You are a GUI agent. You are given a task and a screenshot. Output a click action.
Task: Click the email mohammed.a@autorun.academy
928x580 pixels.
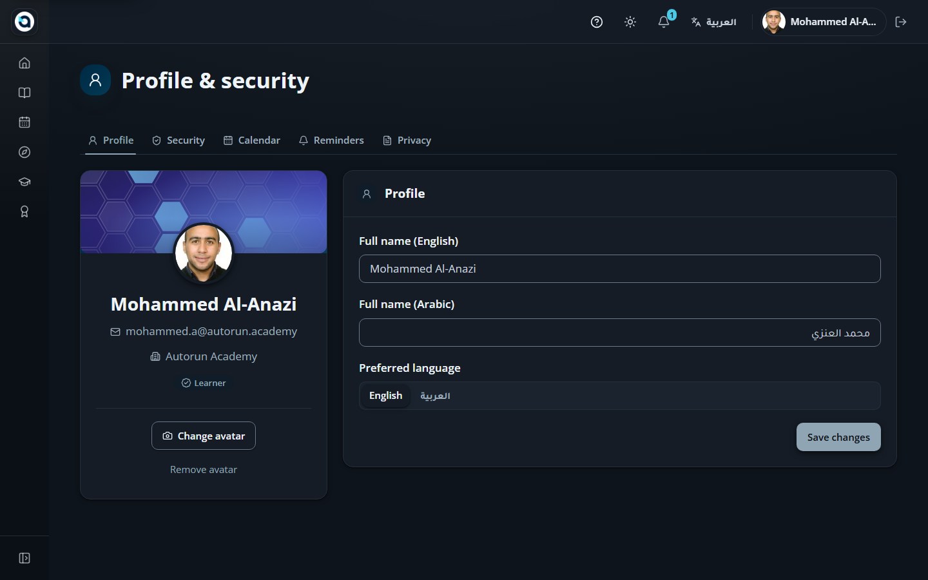pyautogui.click(x=211, y=331)
